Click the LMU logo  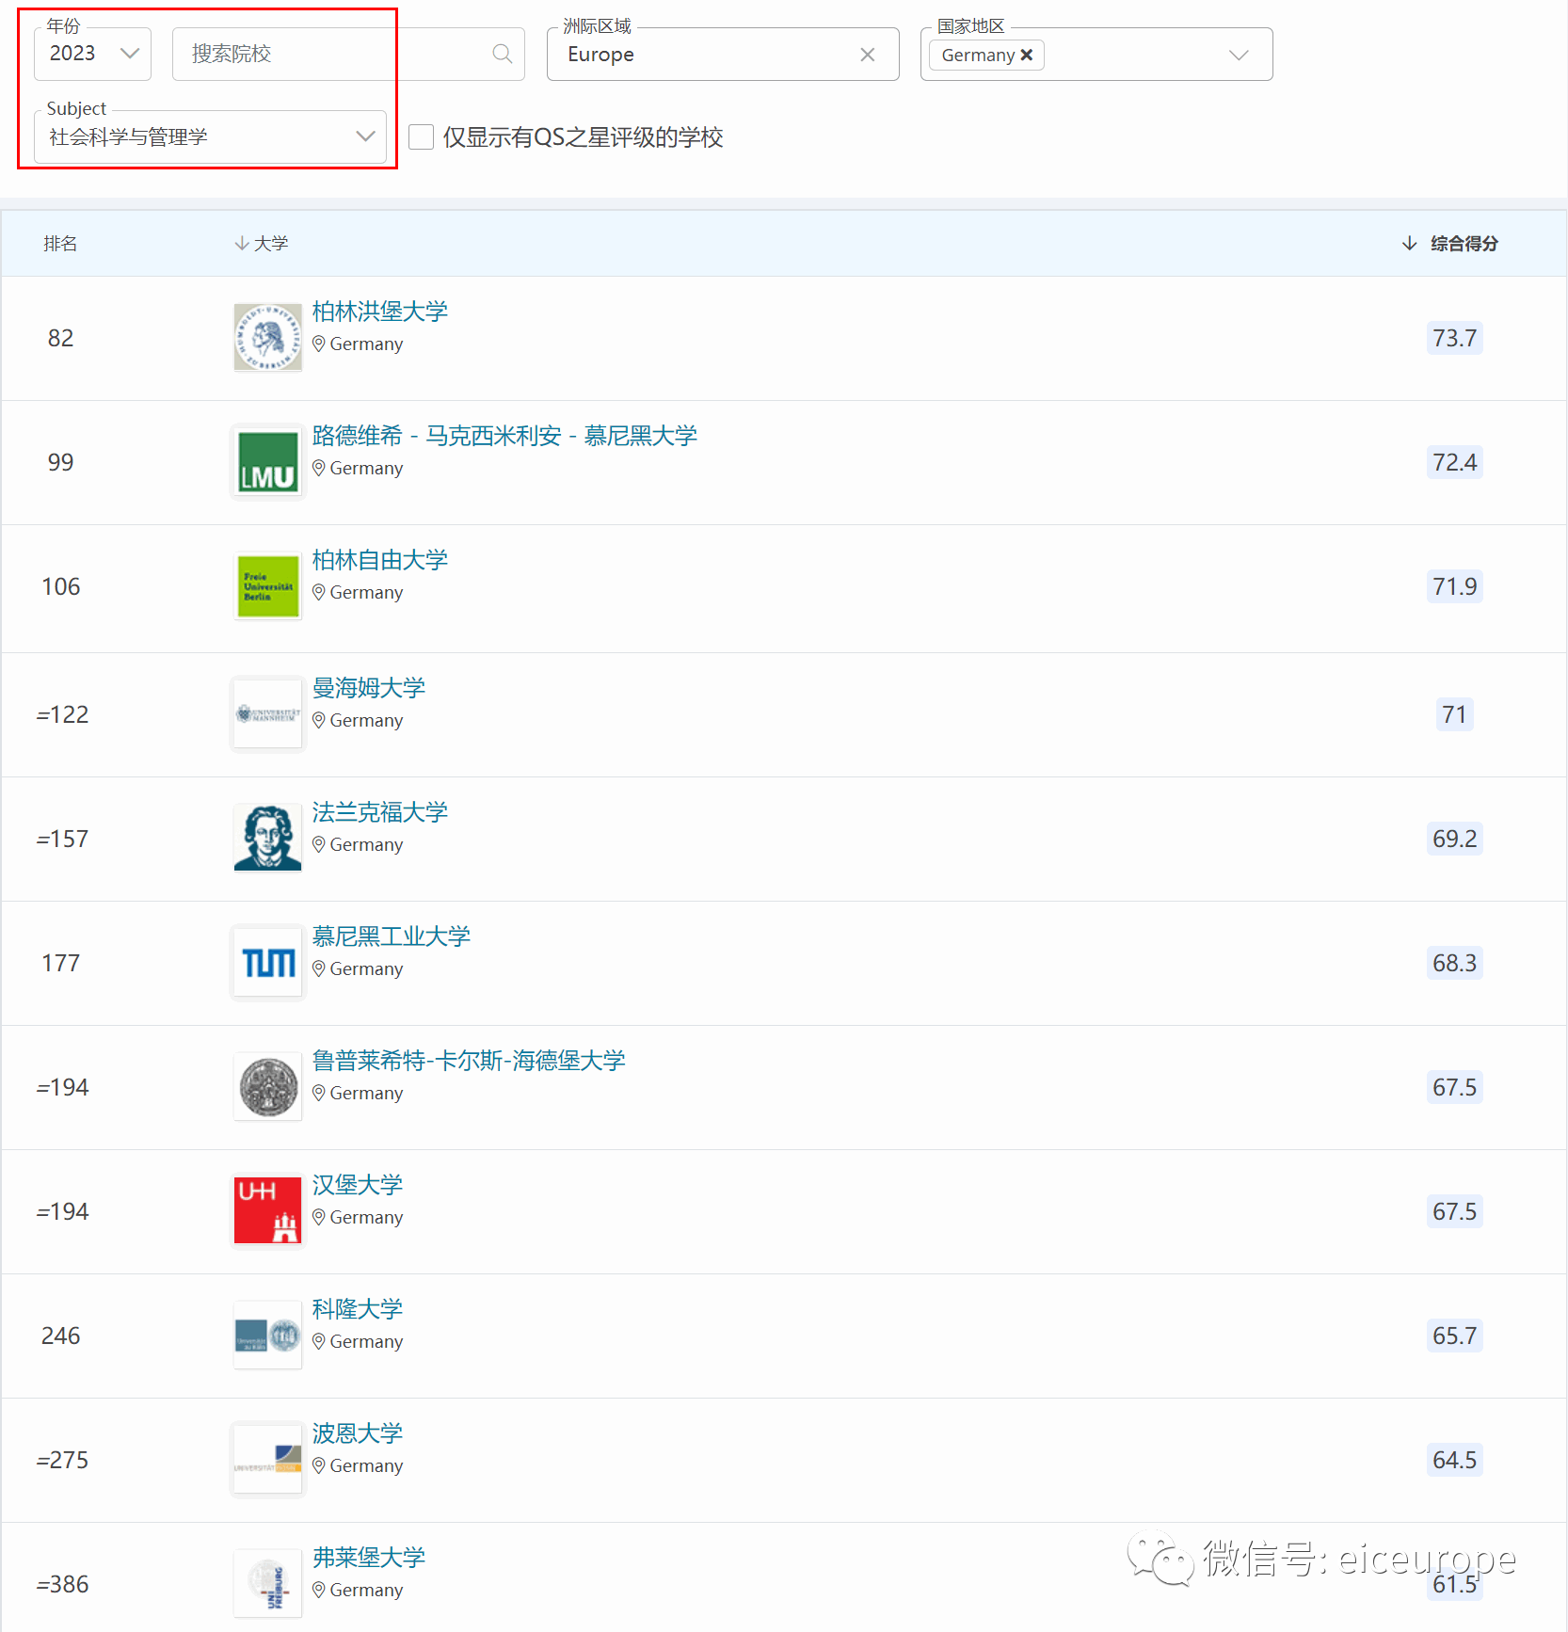pos(268,462)
